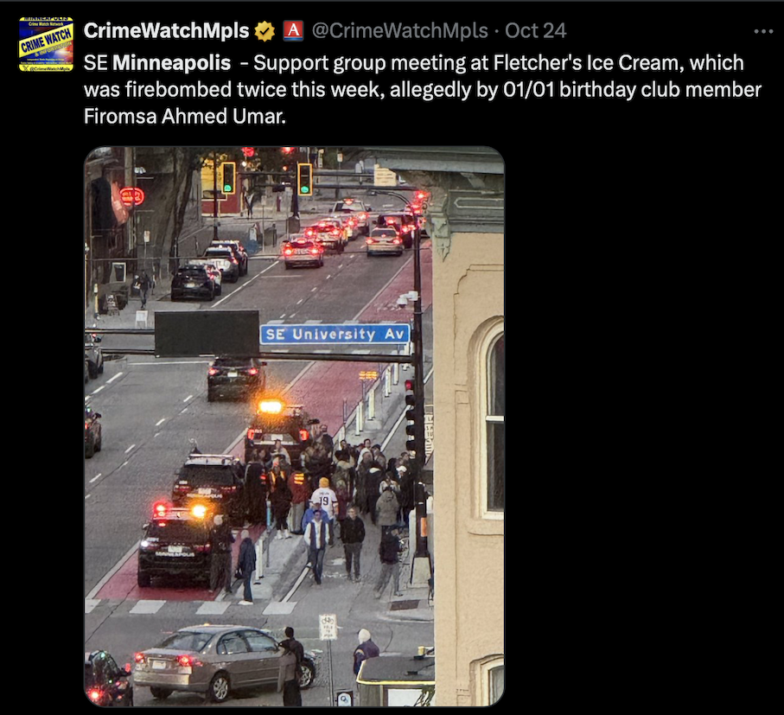Click the bold Minneapolis word in the post

click(x=171, y=63)
